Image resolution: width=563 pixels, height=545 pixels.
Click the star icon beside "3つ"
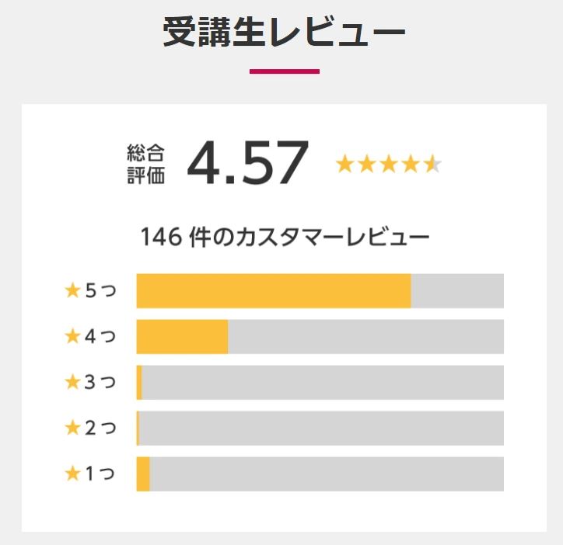(73, 382)
